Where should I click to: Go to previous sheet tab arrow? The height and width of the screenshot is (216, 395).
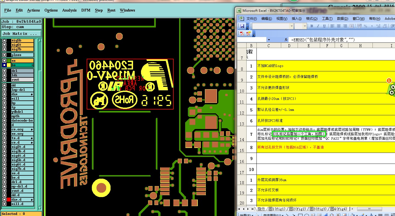coord(244,209)
